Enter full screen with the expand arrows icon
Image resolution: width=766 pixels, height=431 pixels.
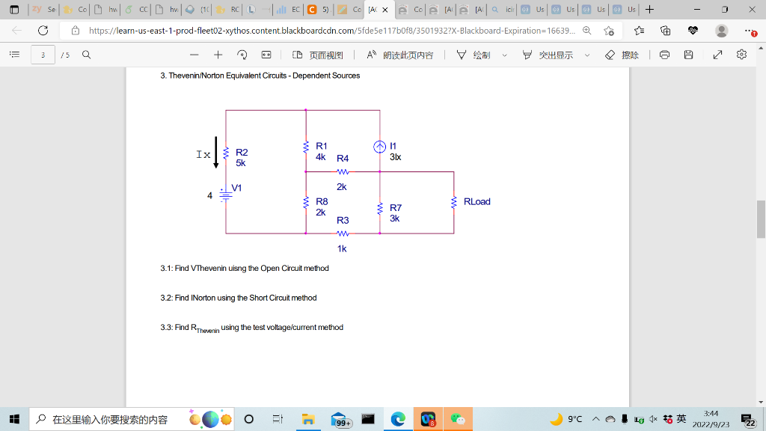717,55
